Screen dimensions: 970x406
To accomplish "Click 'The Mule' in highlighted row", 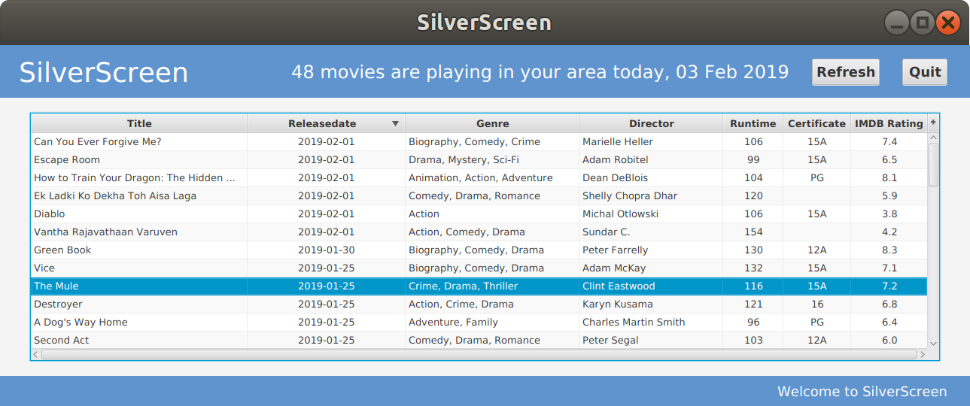I will click(x=56, y=286).
